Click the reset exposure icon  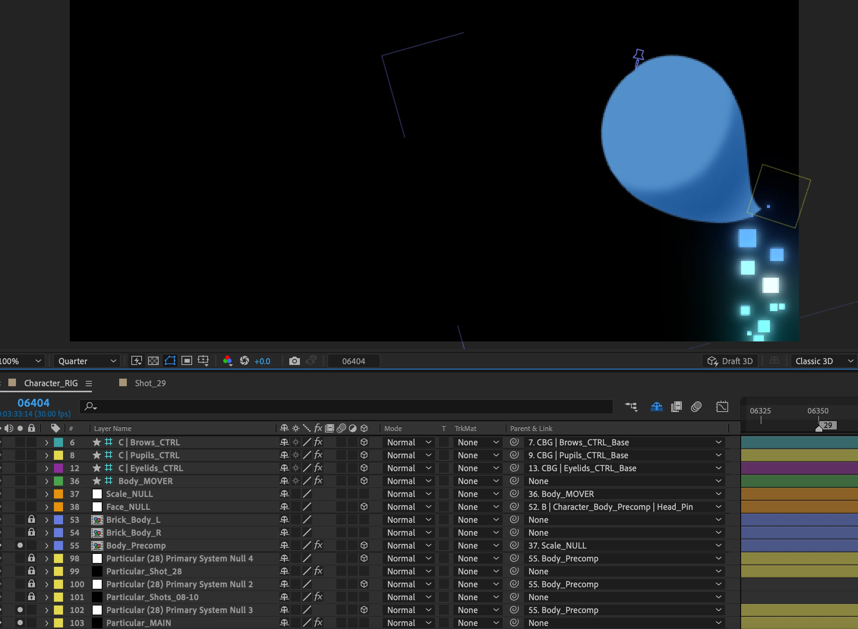coord(244,361)
